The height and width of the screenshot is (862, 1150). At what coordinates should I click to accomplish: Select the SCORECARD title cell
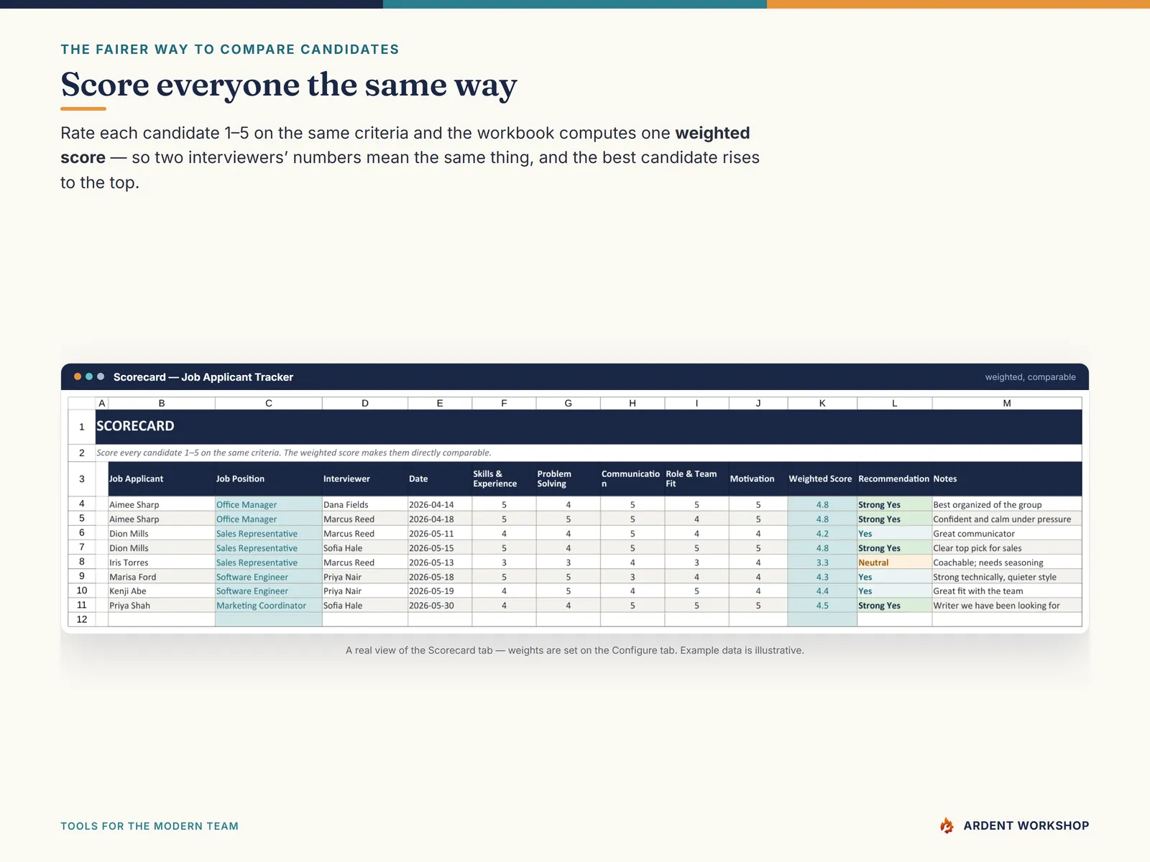coord(589,427)
